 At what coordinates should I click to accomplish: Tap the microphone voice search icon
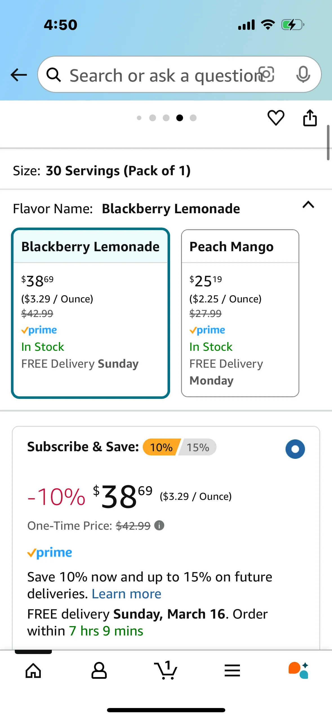pyautogui.click(x=303, y=75)
